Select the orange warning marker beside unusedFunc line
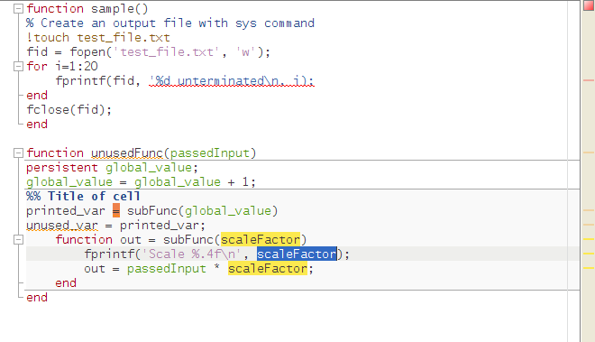This screenshot has height=342, width=595. coord(589,153)
